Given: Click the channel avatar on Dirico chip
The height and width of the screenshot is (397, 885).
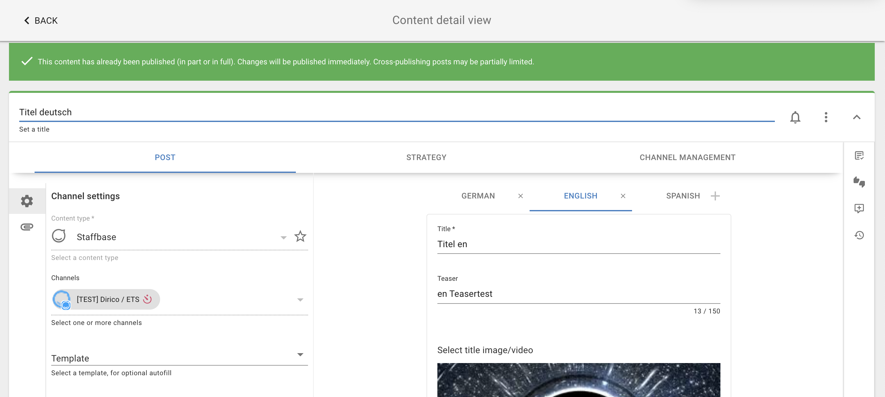Looking at the screenshot, I should pyautogui.click(x=62, y=299).
